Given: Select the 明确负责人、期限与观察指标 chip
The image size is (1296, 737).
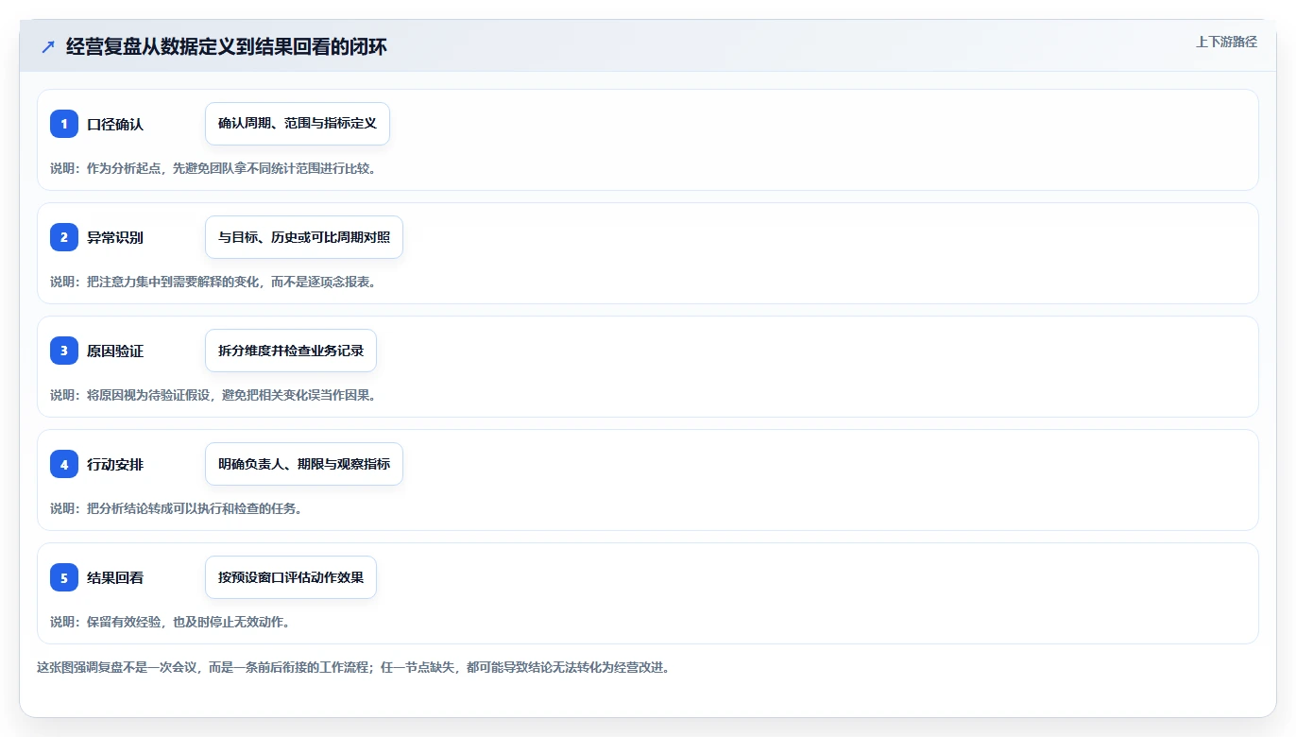Looking at the screenshot, I should coord(304,464).
